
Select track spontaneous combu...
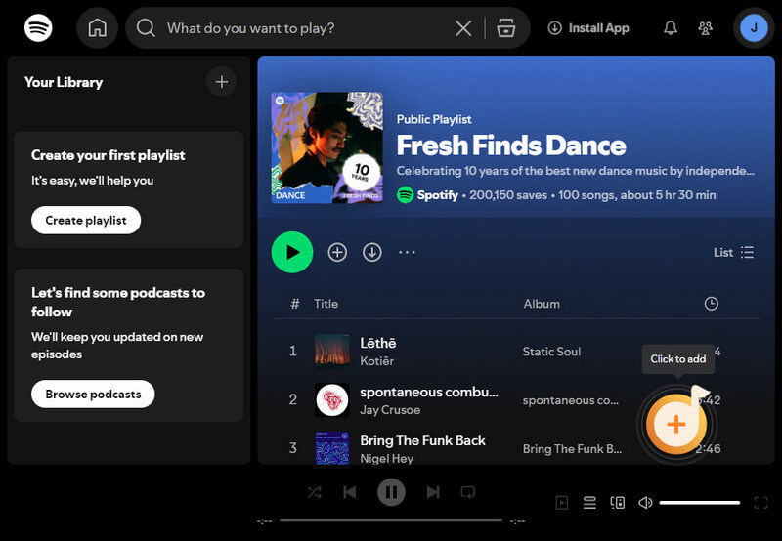point(429,392)
